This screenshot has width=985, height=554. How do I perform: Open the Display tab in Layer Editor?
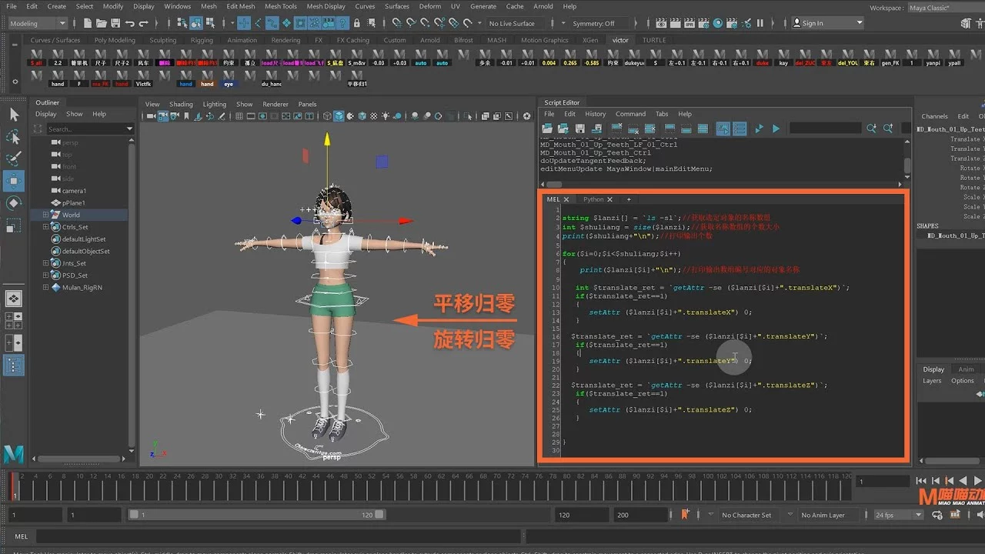click(933, 369)
